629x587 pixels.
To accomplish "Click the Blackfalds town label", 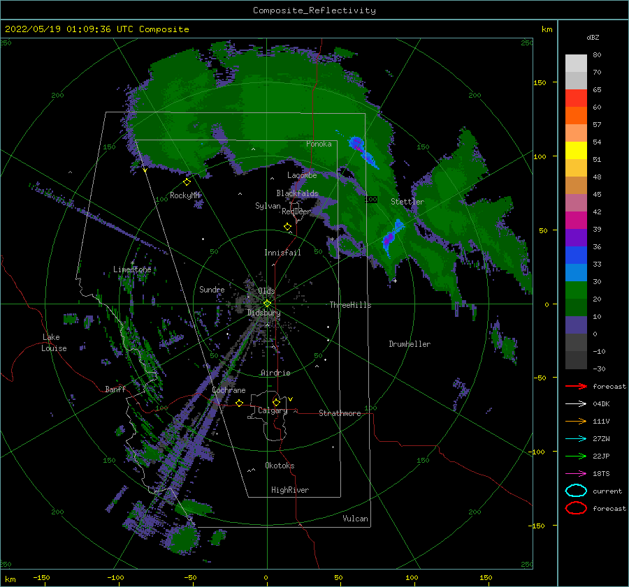I will (x=297, y=193).
